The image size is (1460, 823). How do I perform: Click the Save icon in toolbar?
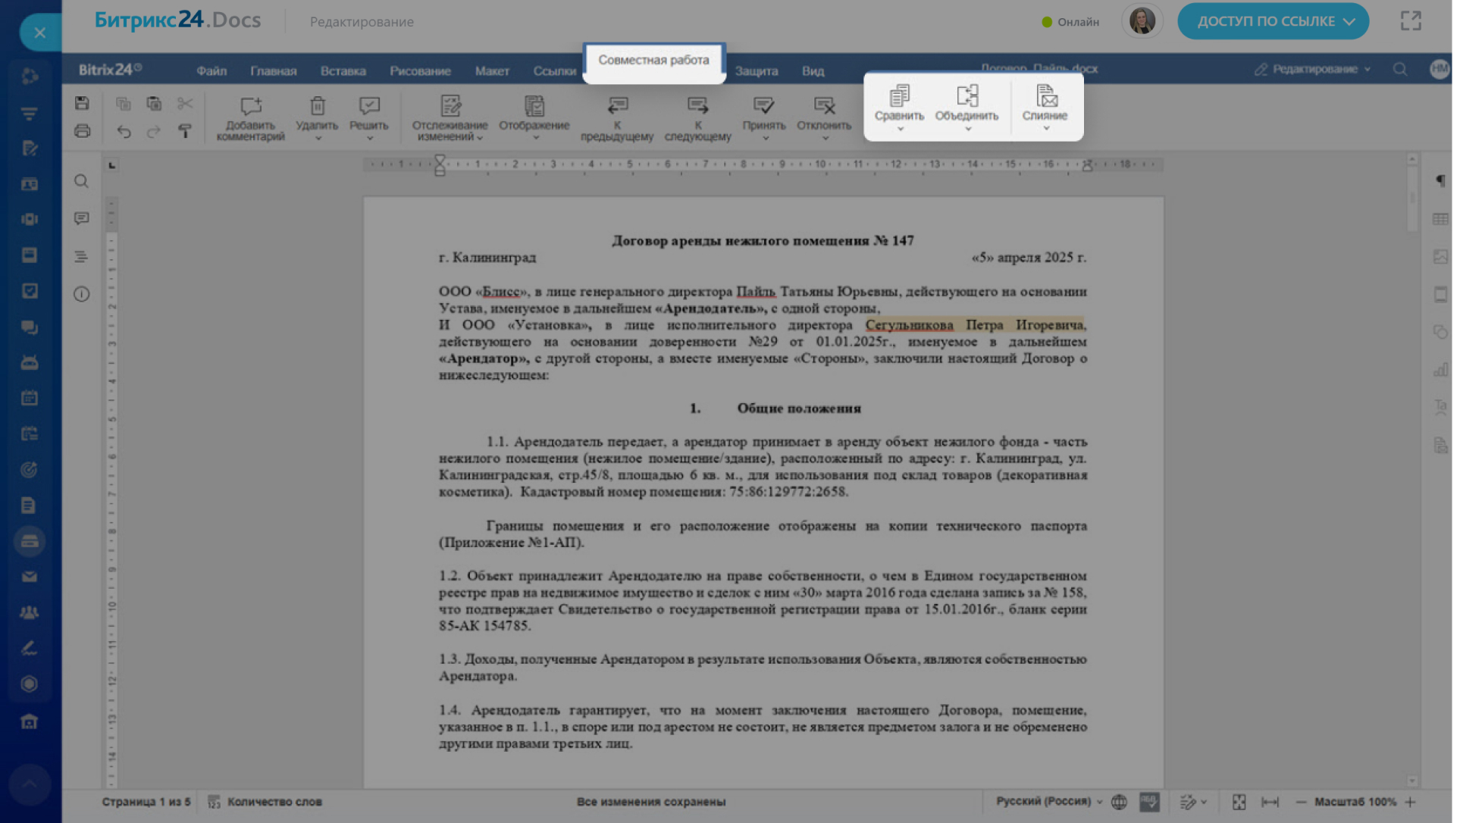82,103
